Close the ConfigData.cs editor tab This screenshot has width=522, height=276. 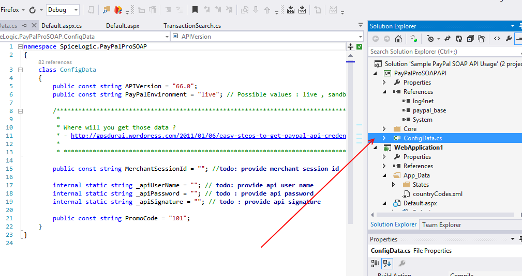tap(35, 26)
